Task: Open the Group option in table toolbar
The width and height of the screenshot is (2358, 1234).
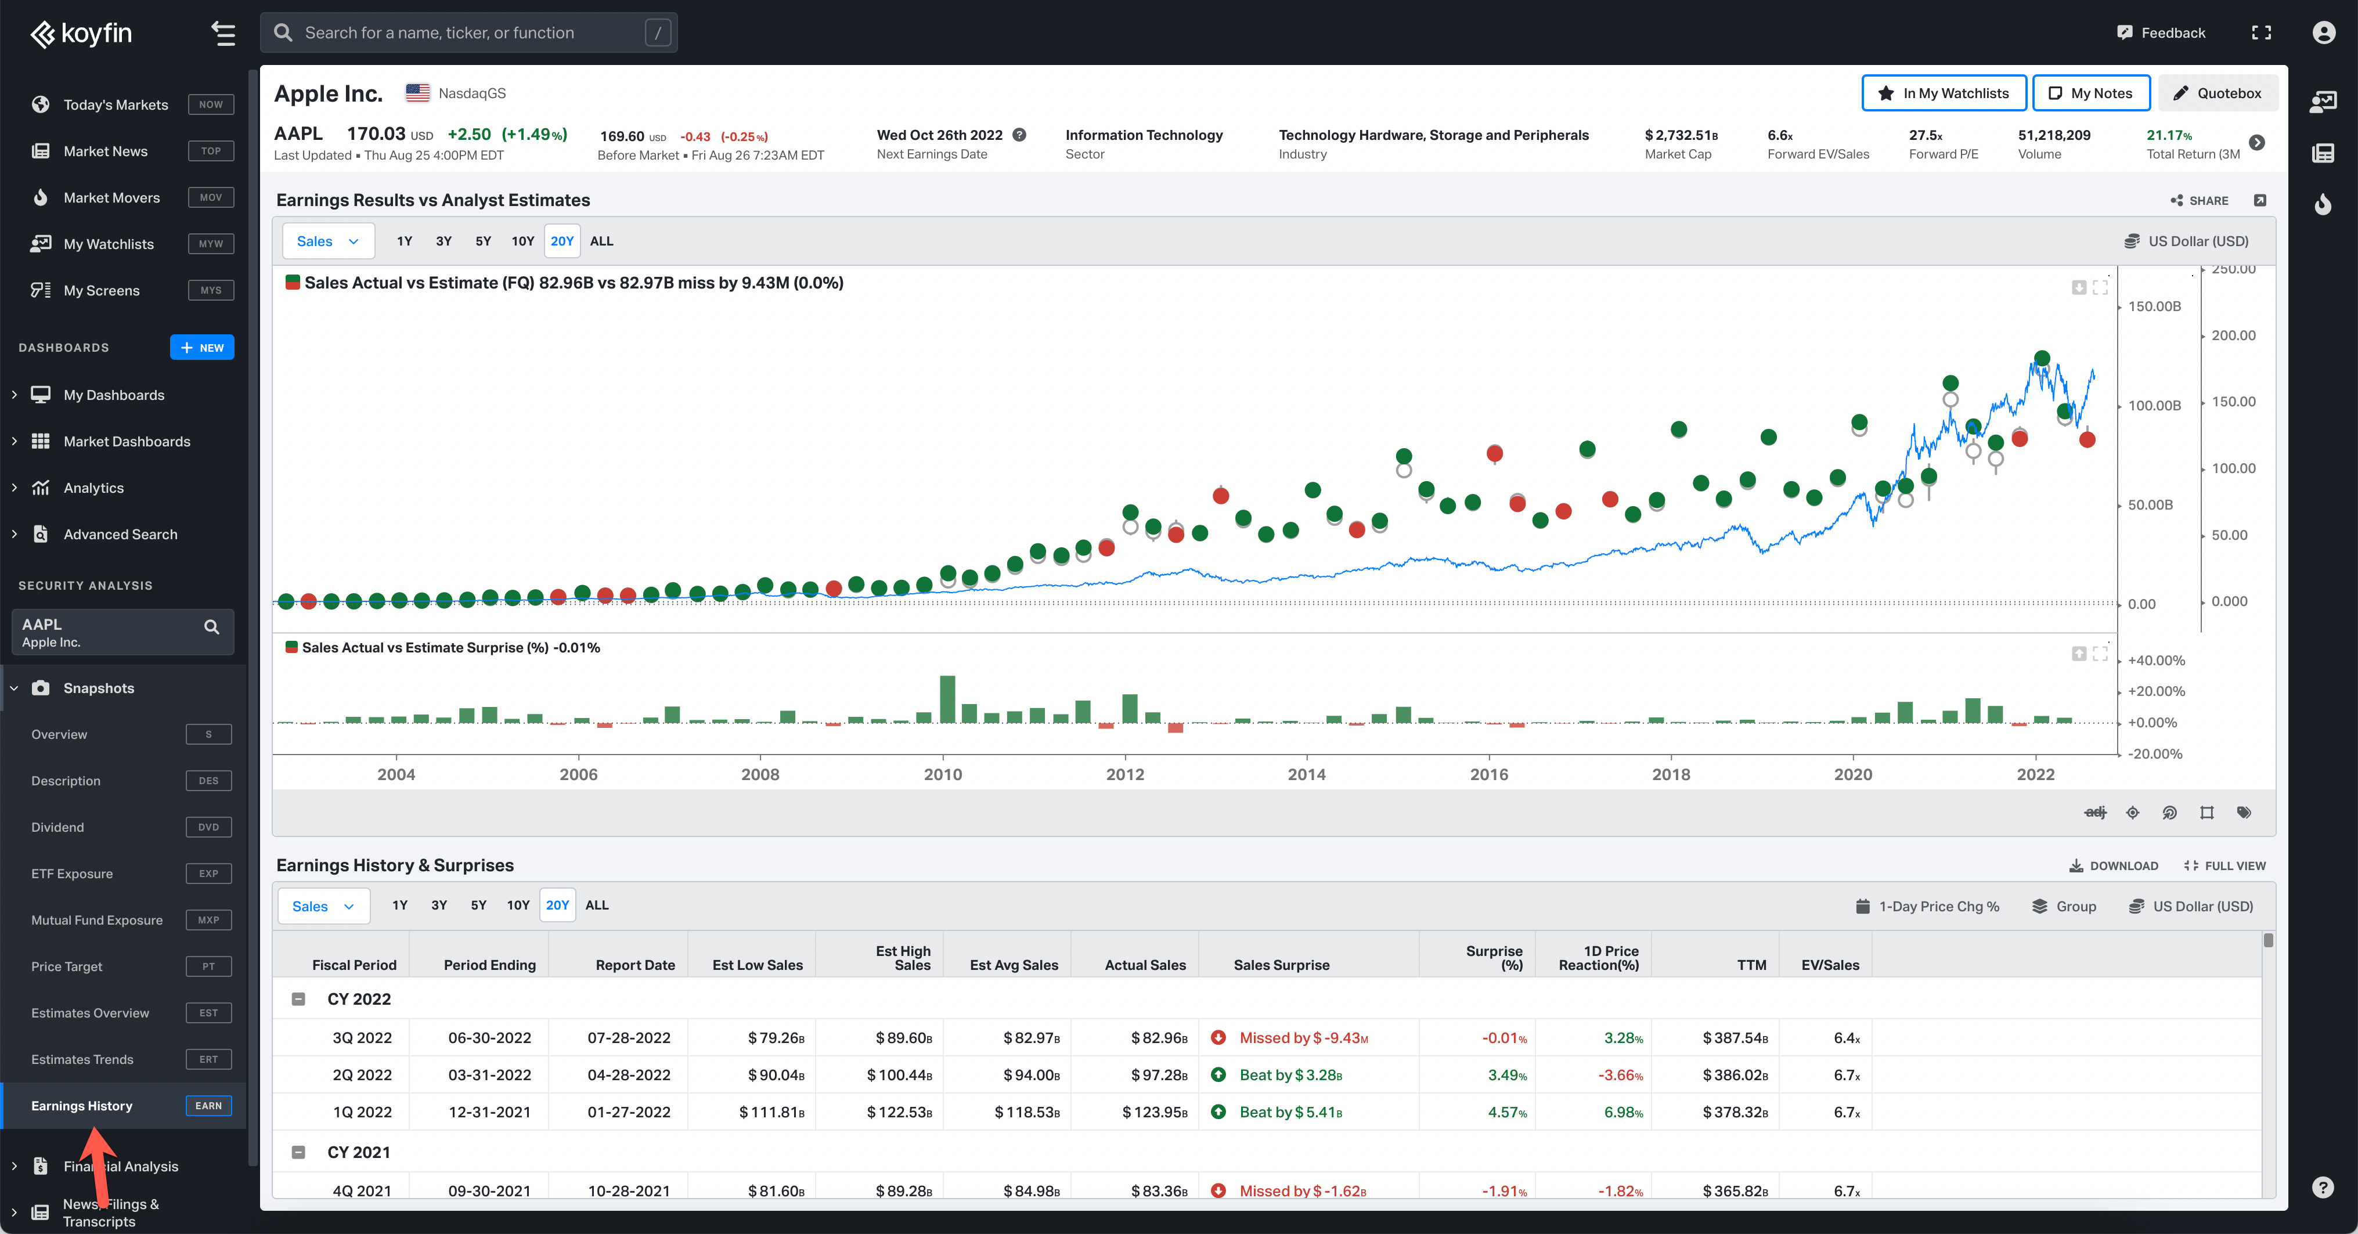Action: [2064, 906]
